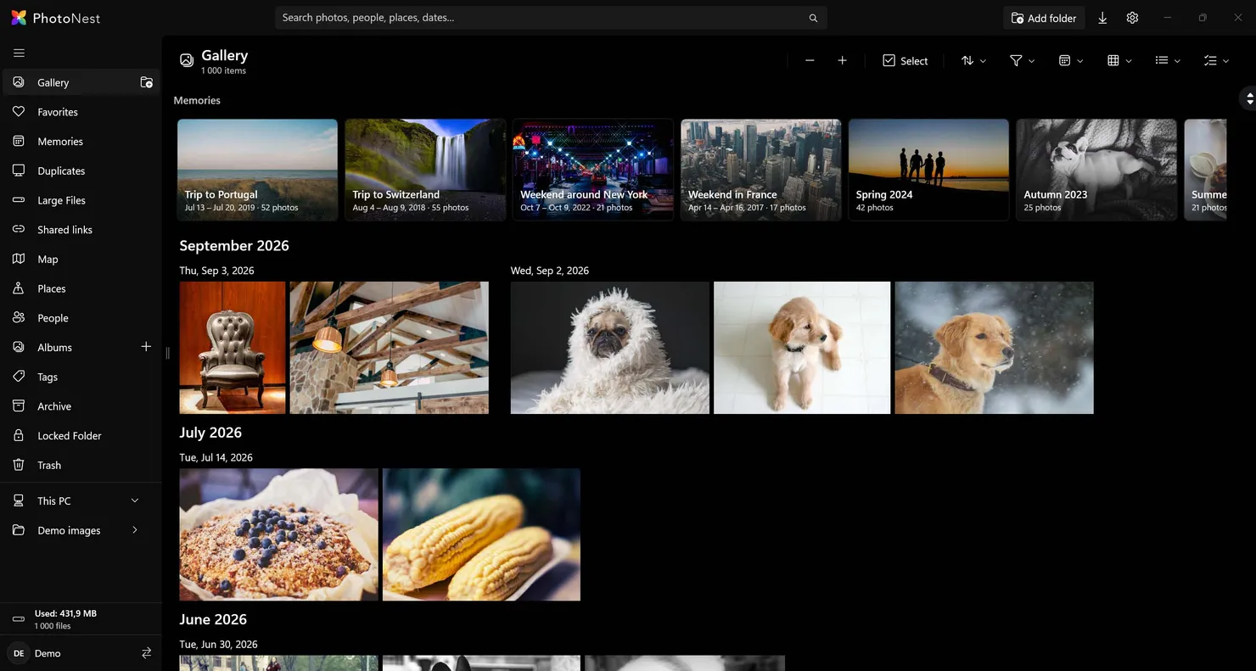Click the DE profile avatar
The width and height of the screenshot is (1256, 671).
[19, 653]
